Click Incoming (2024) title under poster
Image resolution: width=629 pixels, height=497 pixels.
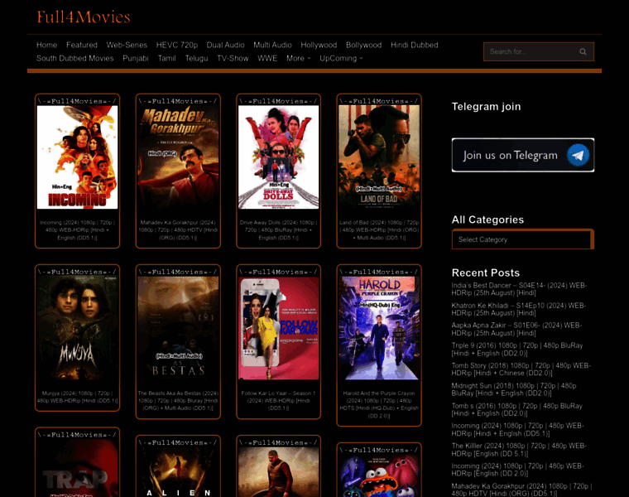coord(78,230)
